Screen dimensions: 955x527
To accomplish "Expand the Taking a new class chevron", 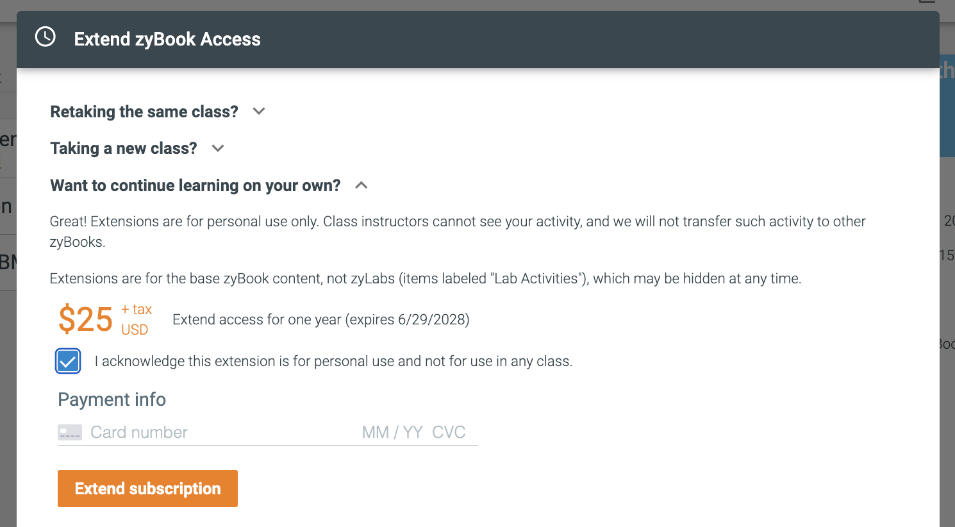I will point(218,148).
